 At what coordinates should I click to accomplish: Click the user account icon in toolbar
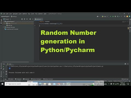pos(98,16)
